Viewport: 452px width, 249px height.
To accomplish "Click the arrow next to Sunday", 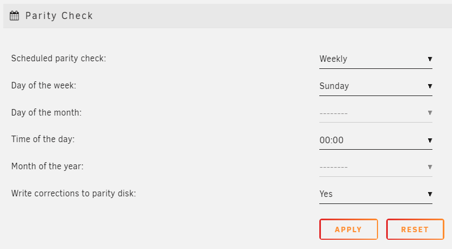I will pyautogui.click(x=430, y=86).
